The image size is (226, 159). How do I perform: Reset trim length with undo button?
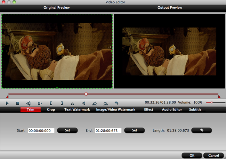pos(202,130)
